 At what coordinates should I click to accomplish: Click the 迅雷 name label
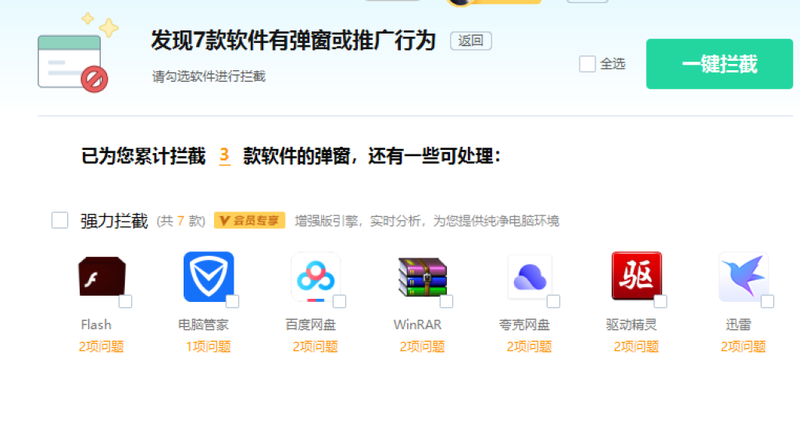coord(738,325)
